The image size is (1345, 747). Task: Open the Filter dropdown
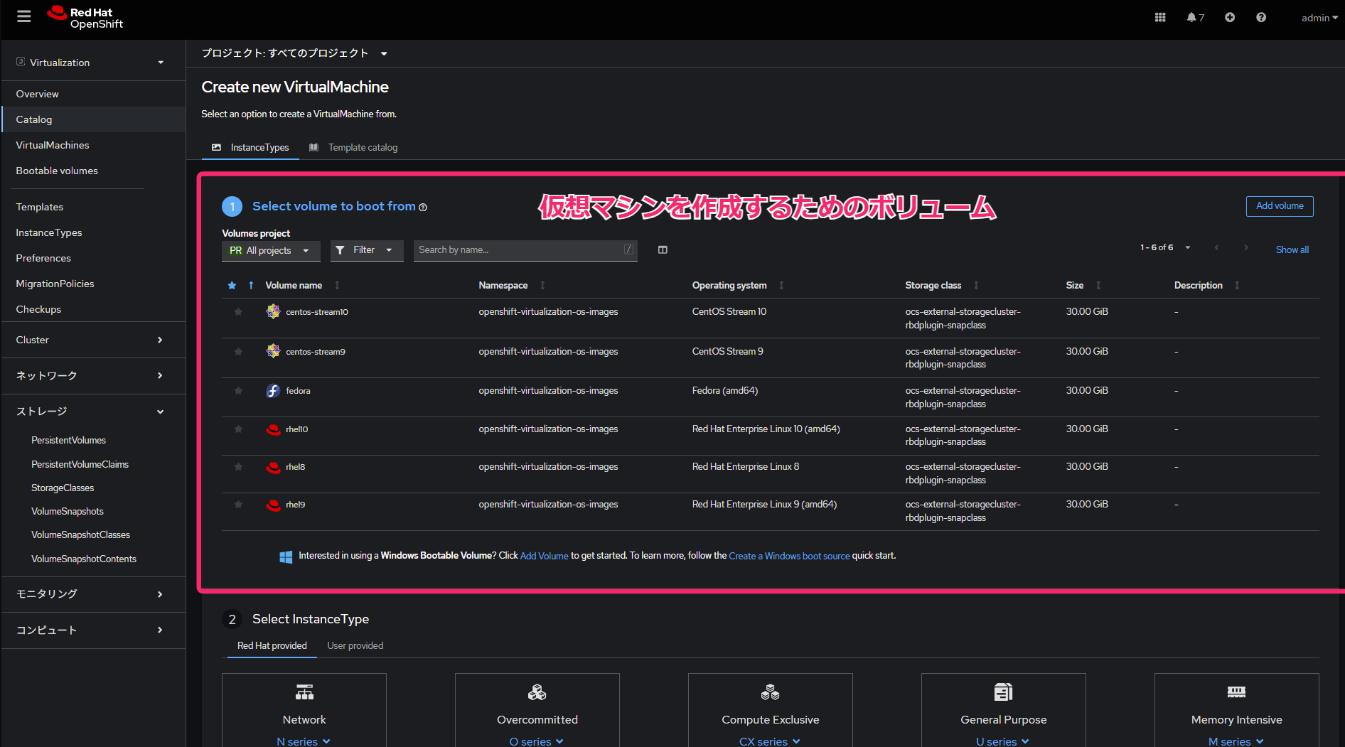(367, 250)
